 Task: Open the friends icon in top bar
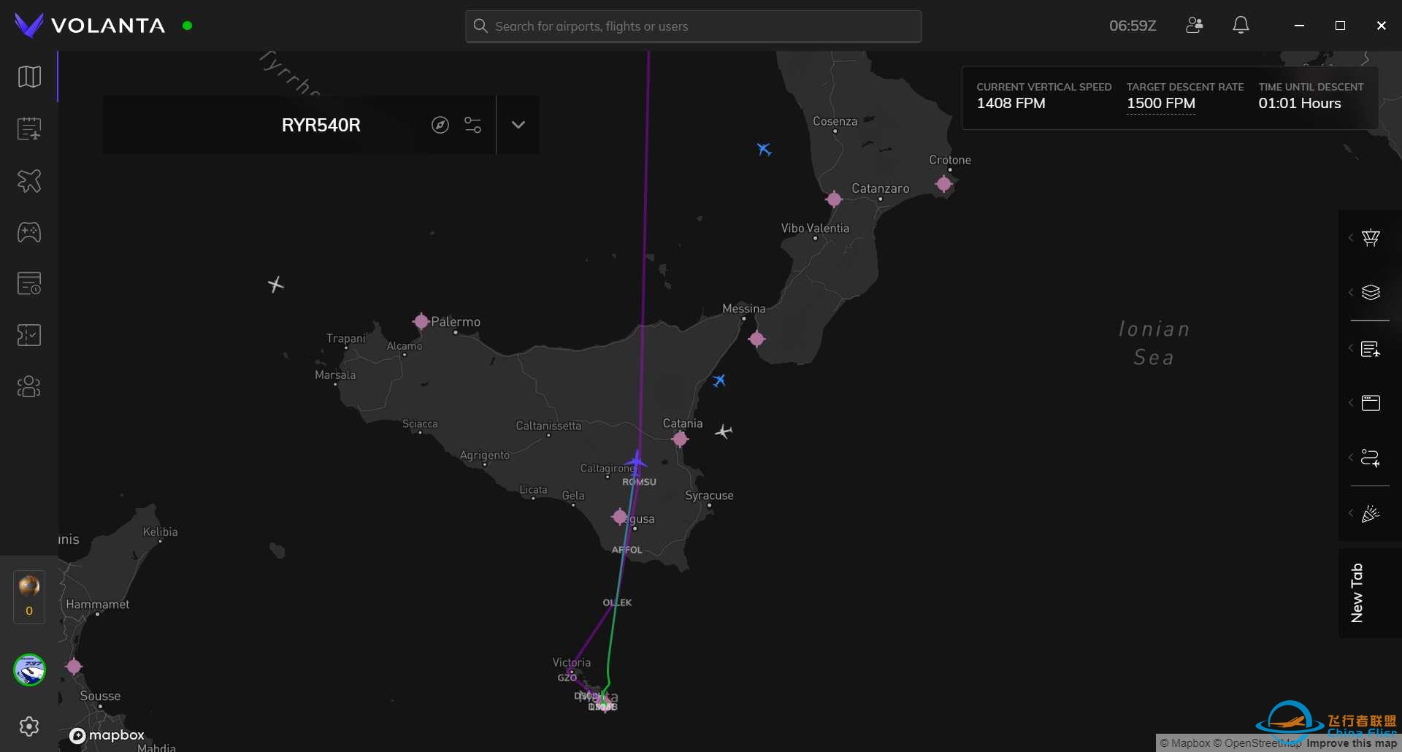1195,26
